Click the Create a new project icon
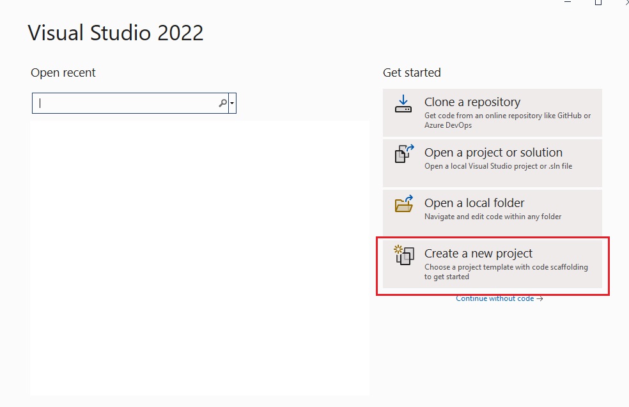Screen dimensions: 629x407 pos(404,255)
